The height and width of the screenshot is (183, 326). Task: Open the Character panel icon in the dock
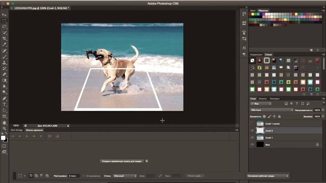coord(244,48)
